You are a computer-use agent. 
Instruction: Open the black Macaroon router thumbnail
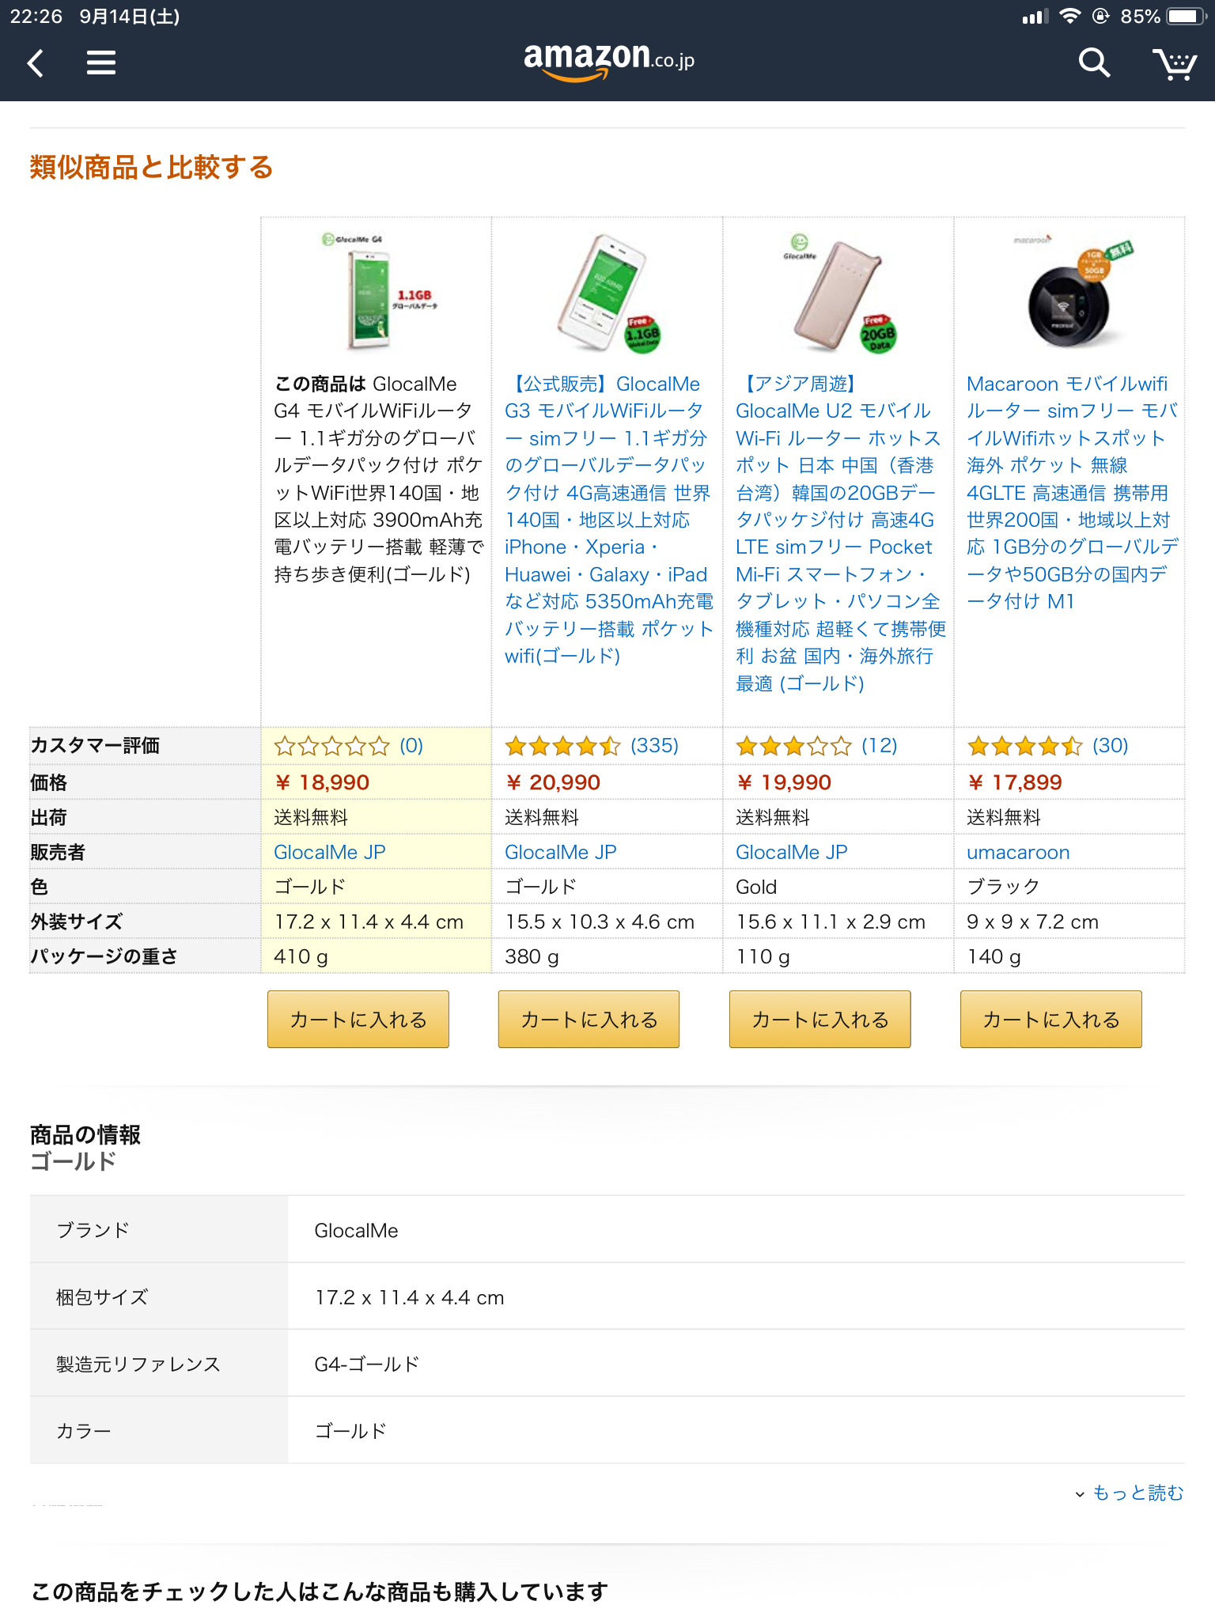(1069, 294)
